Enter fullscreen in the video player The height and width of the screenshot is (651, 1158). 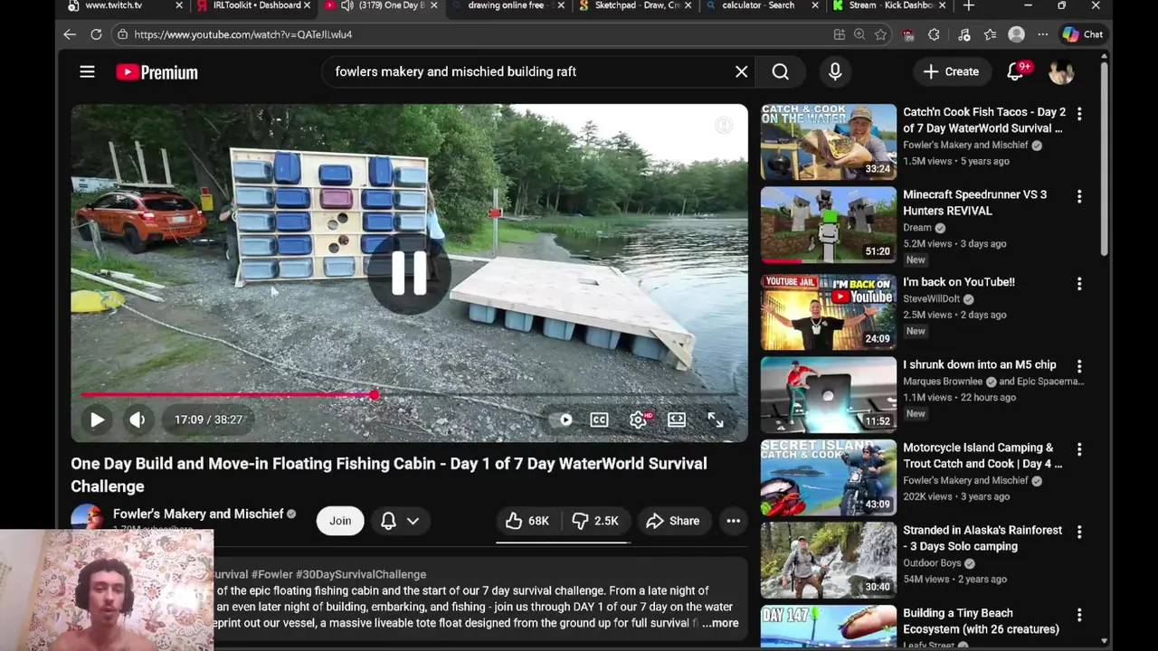(x=716, y=420)
